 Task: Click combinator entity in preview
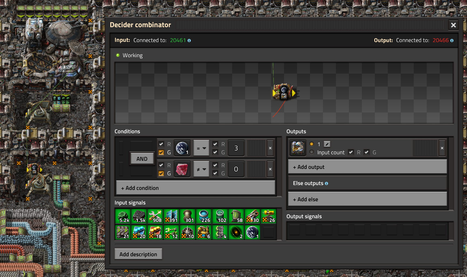284,92
